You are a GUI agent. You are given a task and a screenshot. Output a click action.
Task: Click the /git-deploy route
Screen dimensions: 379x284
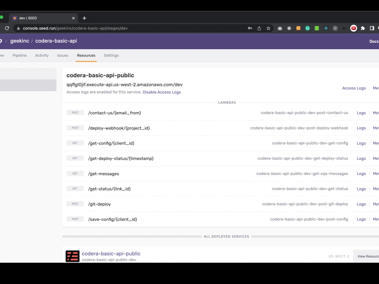(99, 204)
